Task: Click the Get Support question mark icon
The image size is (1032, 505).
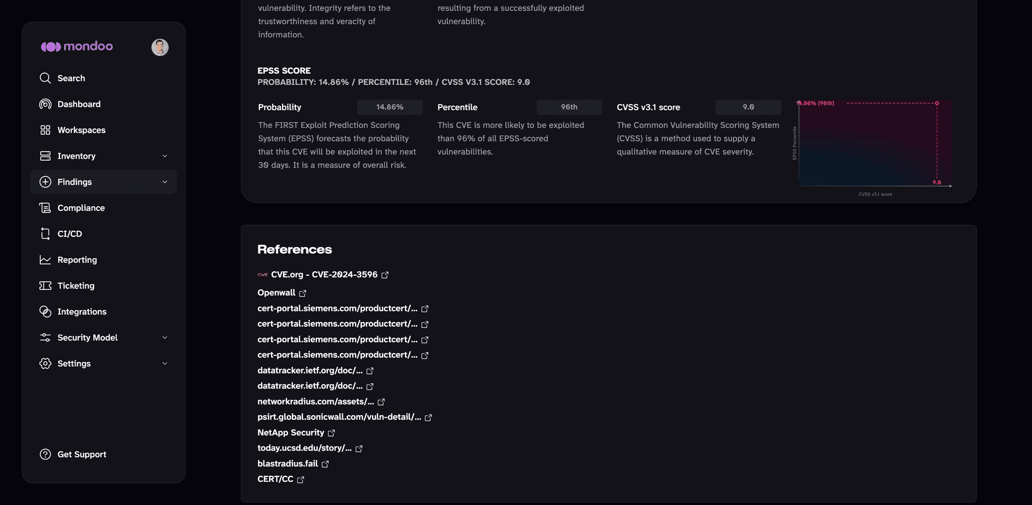Action: click(45, 454)
